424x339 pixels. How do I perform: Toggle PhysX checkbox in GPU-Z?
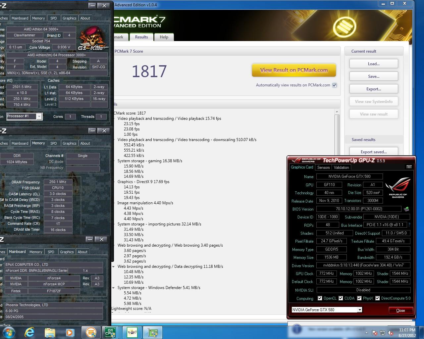click(359, 298)
